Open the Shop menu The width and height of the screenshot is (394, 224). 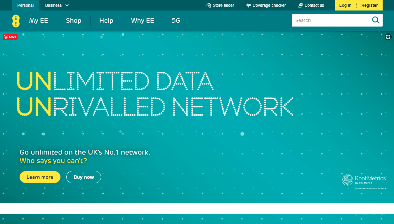click(x=74, y=21)
